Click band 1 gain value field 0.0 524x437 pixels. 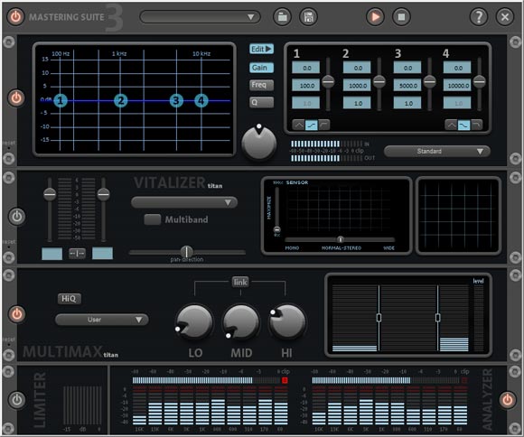point(305,68)
